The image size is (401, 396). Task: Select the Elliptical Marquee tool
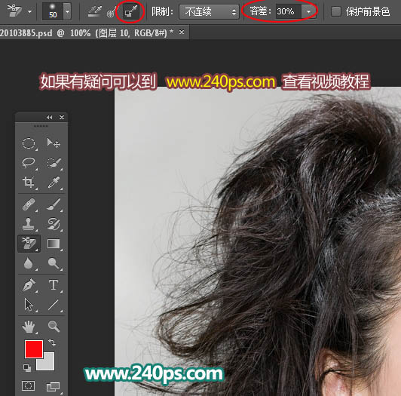click(29, 143)
